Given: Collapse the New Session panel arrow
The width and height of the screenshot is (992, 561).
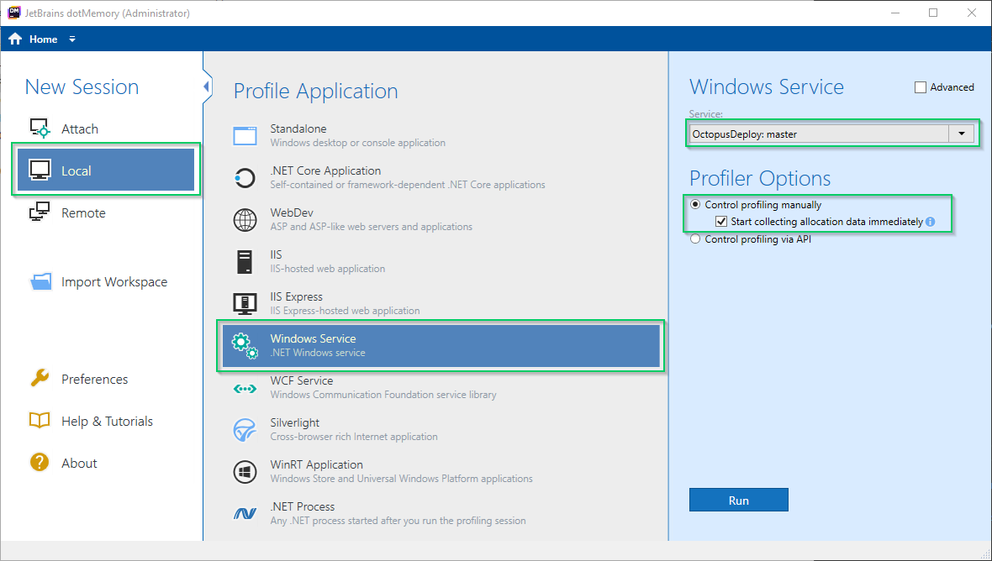Looking at the screenshot, I should pos(207,87).
